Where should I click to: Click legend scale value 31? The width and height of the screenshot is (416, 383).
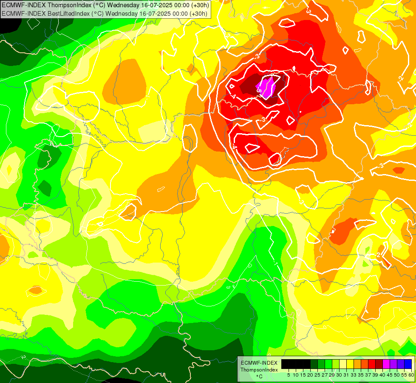point(346,375)
